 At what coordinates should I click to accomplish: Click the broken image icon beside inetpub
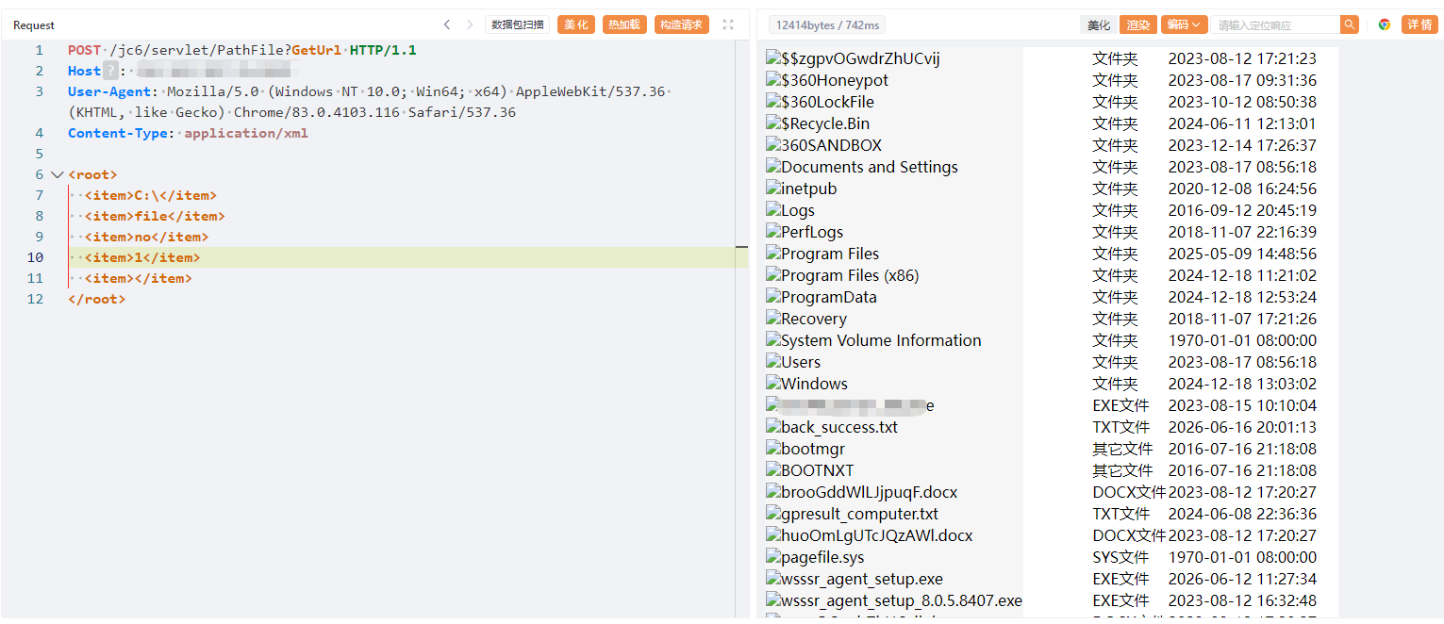[773, 189]
